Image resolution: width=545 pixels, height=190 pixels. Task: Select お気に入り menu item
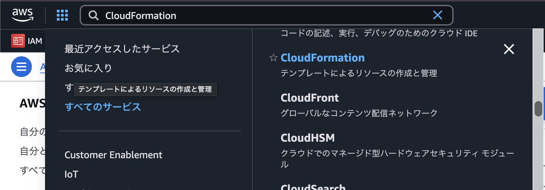click(x=88, y=68)
